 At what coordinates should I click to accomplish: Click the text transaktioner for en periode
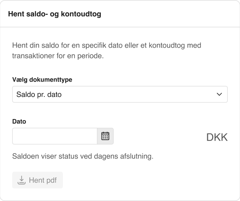[x=58, y=56]
